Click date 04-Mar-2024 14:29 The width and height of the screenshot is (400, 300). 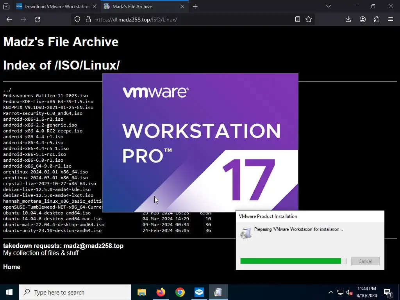point(166,219)
